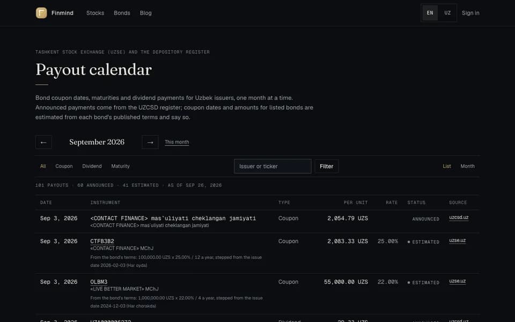
Task: Open OLBM3 instrument link
Action: 99,282
